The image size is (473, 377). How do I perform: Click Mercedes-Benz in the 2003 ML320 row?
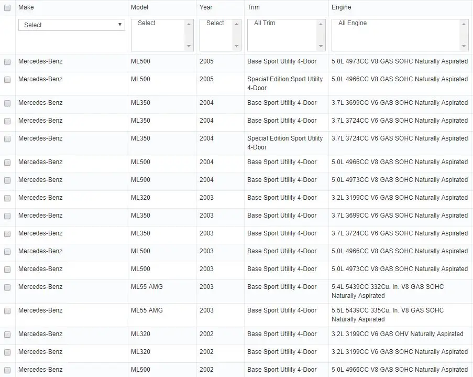(x=40, y=198)
